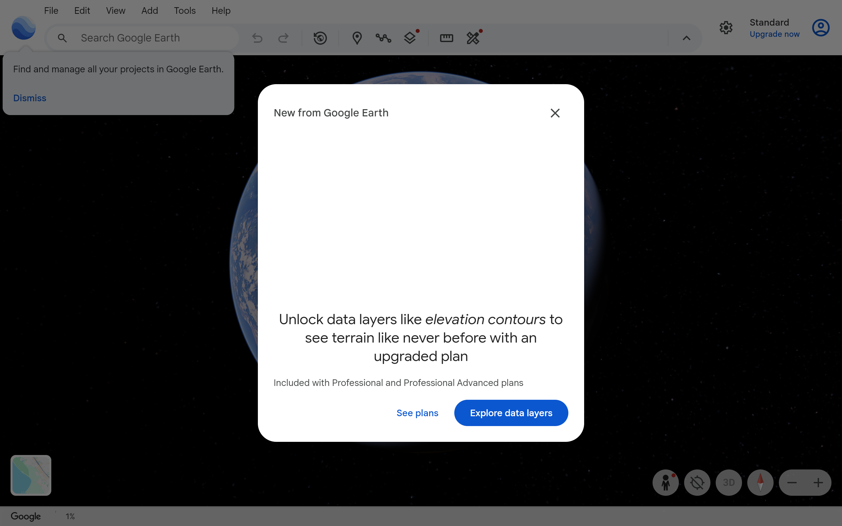
Task: Open the View menu
Action: pos(115,11)
